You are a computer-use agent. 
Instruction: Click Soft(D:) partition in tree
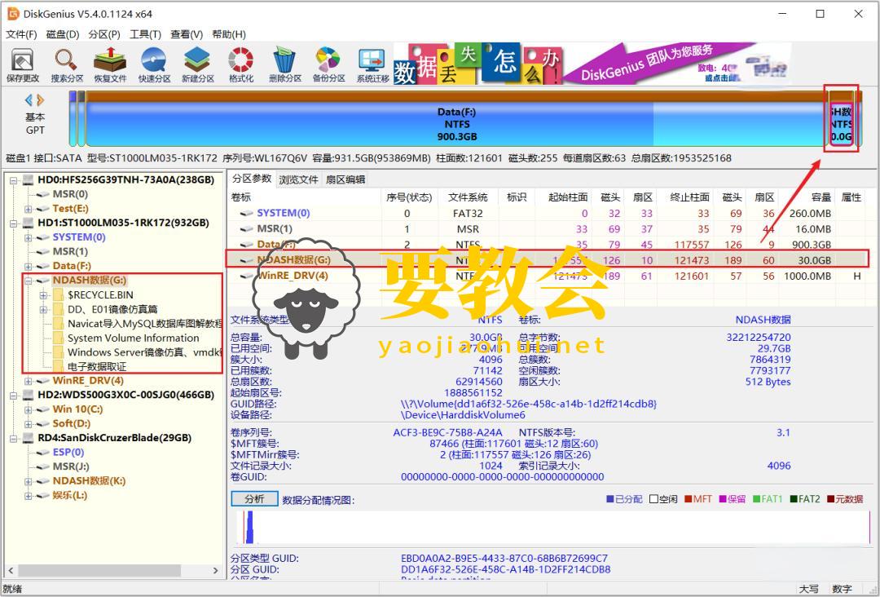coord(71,423)
